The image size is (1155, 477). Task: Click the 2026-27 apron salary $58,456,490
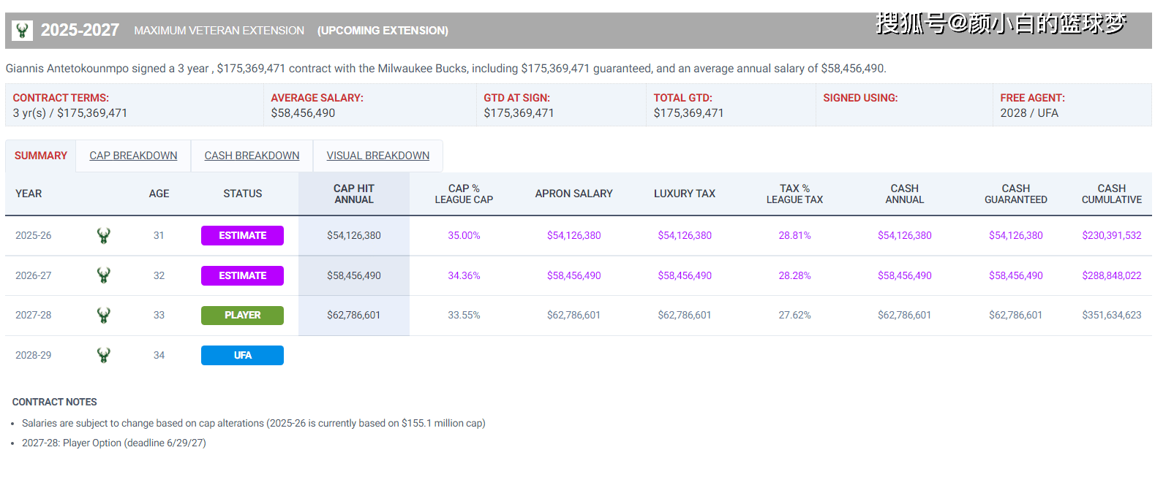[574, 275]
